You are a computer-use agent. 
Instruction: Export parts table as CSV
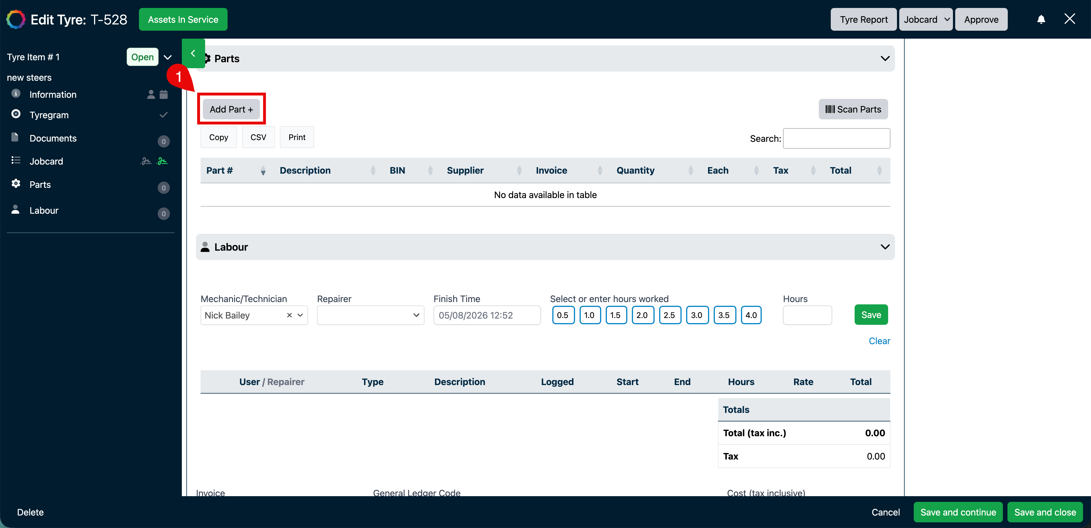pos(258,137)
